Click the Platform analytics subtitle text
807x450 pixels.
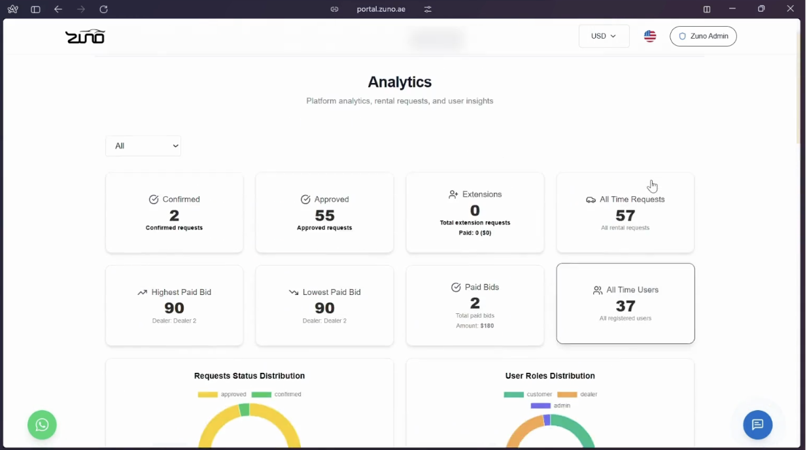pyautogui.click(x=400, y=101)
